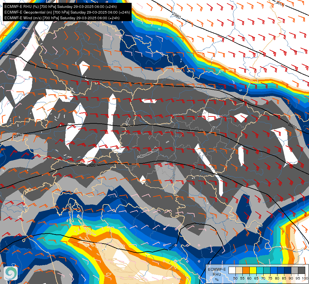This screenshot has width=309, height=284.
Task: Pick the orange 55-60 legend swatch
Action: point(246,270)
